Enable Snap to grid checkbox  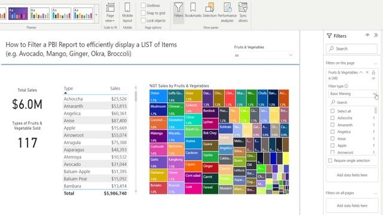(144, 13)
